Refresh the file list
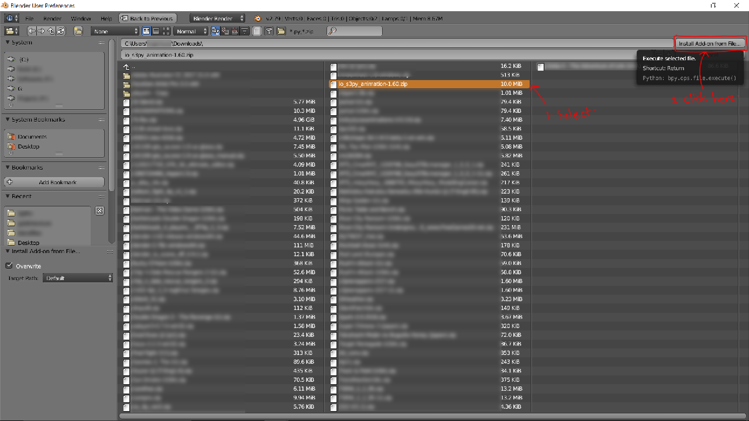This screenshot has width=749, height=421. [x=60, y=31]
